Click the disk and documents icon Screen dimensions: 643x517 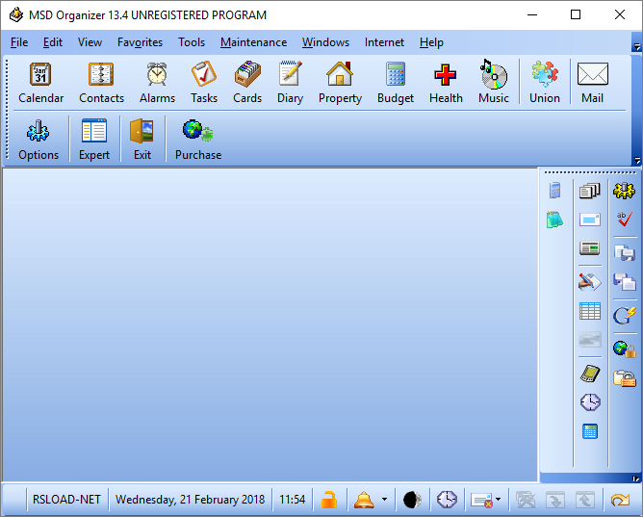click(x=624, y=282)
